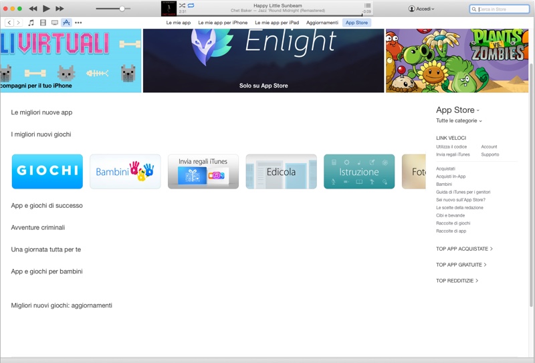
Task: Play the current track
Action: tap(46, 9)
